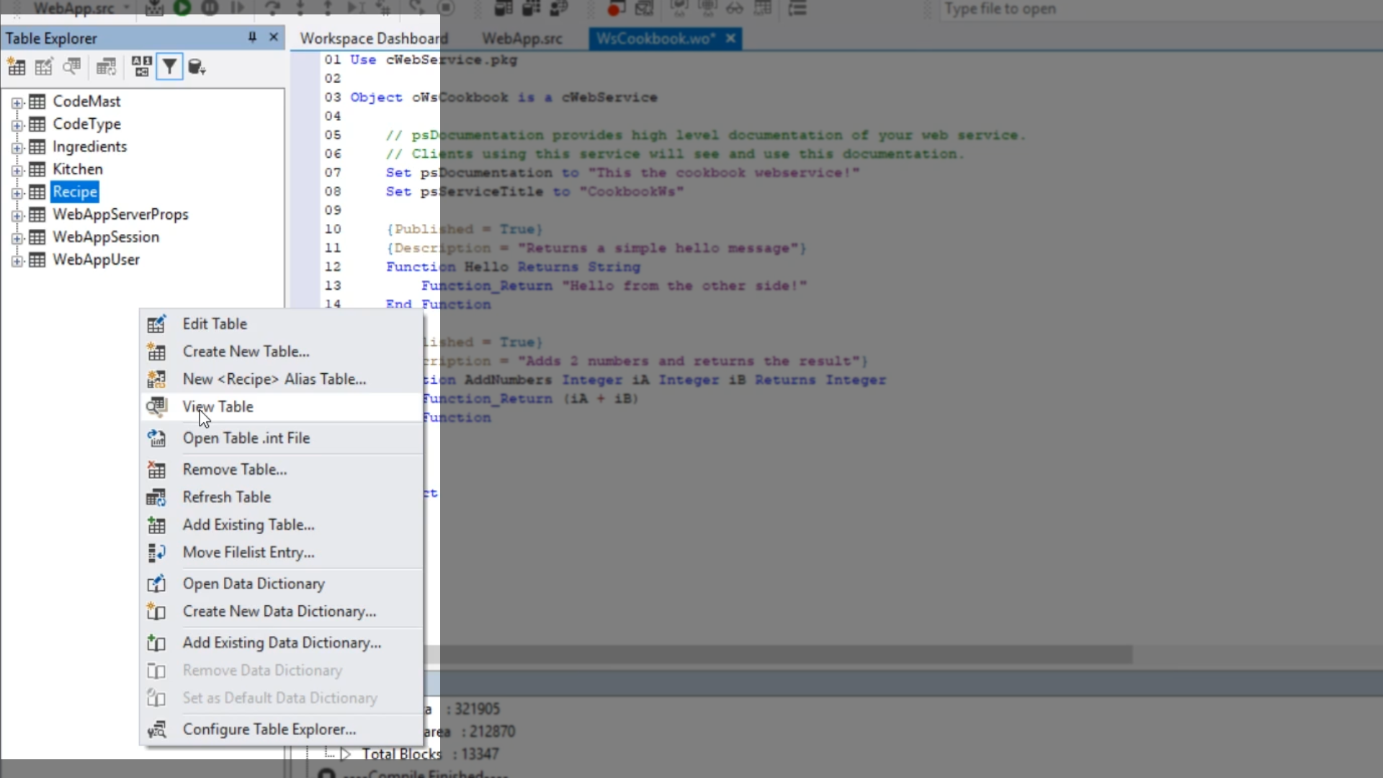Click the table sort order toolbar icon
This screenshot has height=778, width=1383.
click(141, 67)
